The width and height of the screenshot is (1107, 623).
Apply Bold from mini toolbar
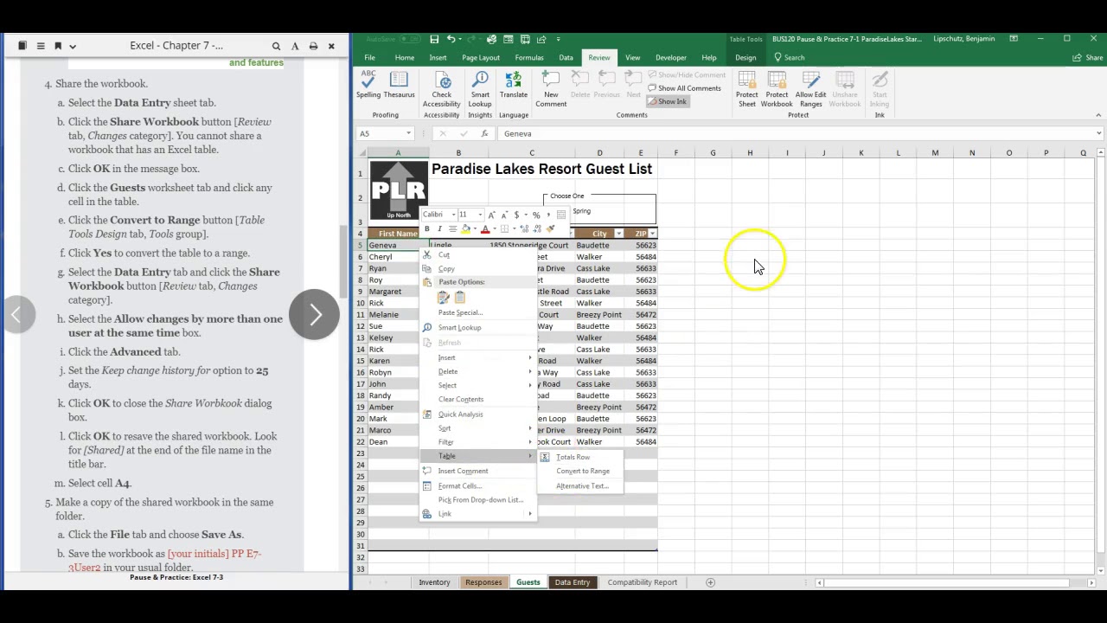426,229
